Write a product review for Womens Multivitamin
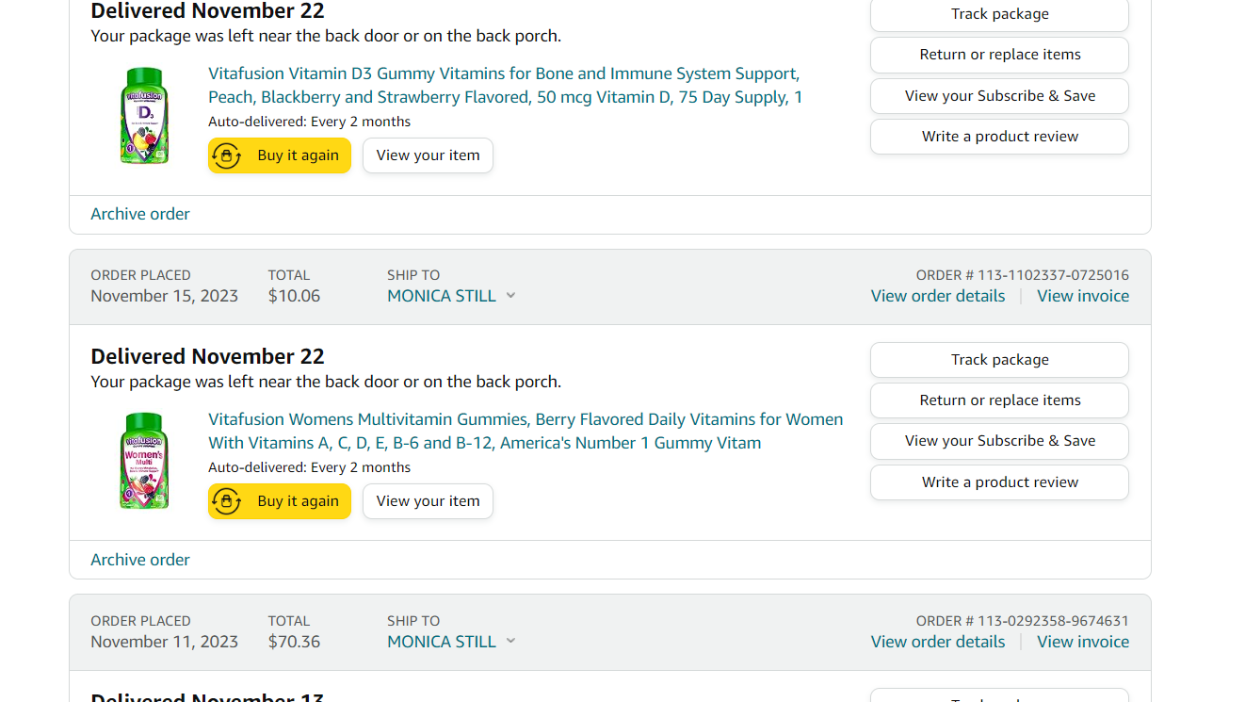The height and width of the screenshot is (702, 1245). pos(999,482)
